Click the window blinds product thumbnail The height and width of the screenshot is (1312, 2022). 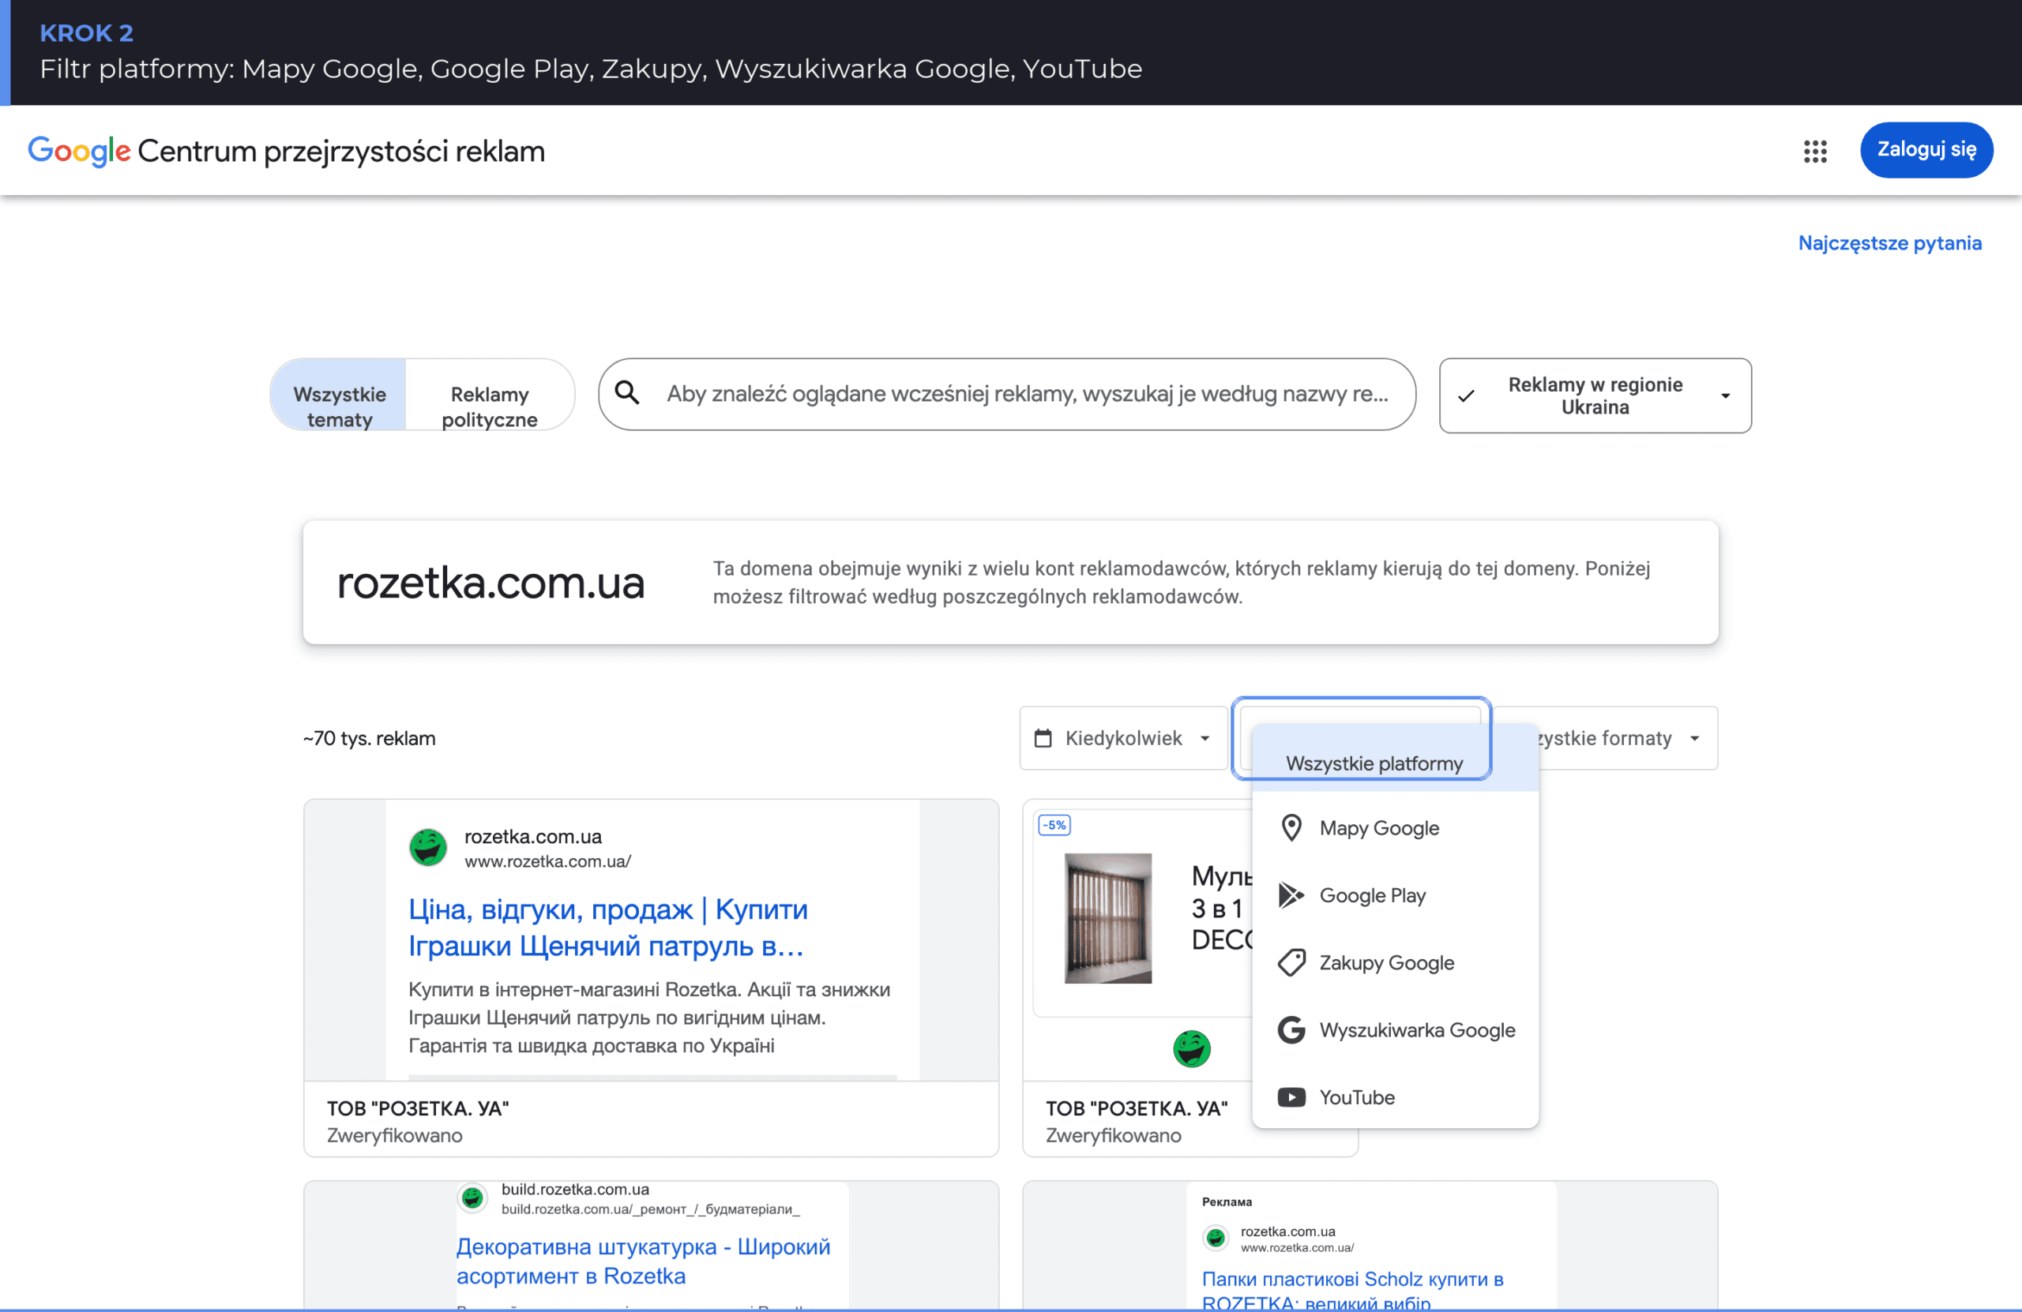click(1108, 918)
